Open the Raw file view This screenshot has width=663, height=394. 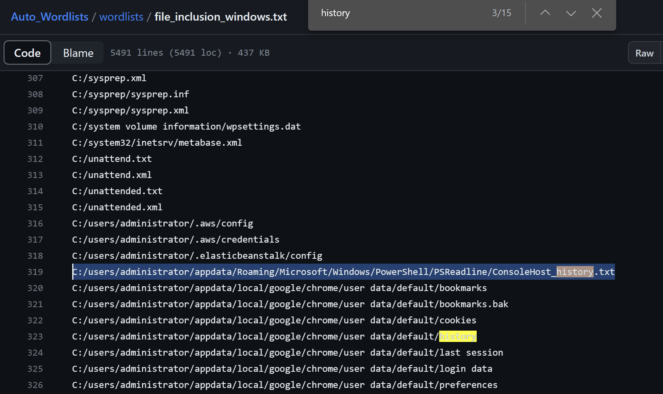coord(644,53)
